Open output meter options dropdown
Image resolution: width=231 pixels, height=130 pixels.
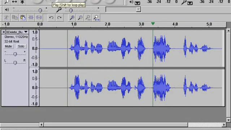pyautogui.click(x=137, y=3)
